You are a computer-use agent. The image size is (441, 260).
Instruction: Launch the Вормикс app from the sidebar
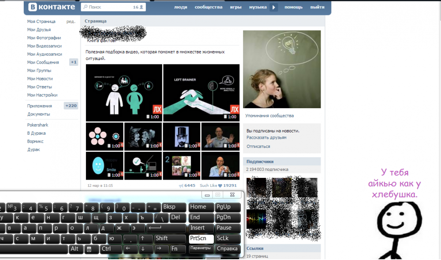click(35, 141)
